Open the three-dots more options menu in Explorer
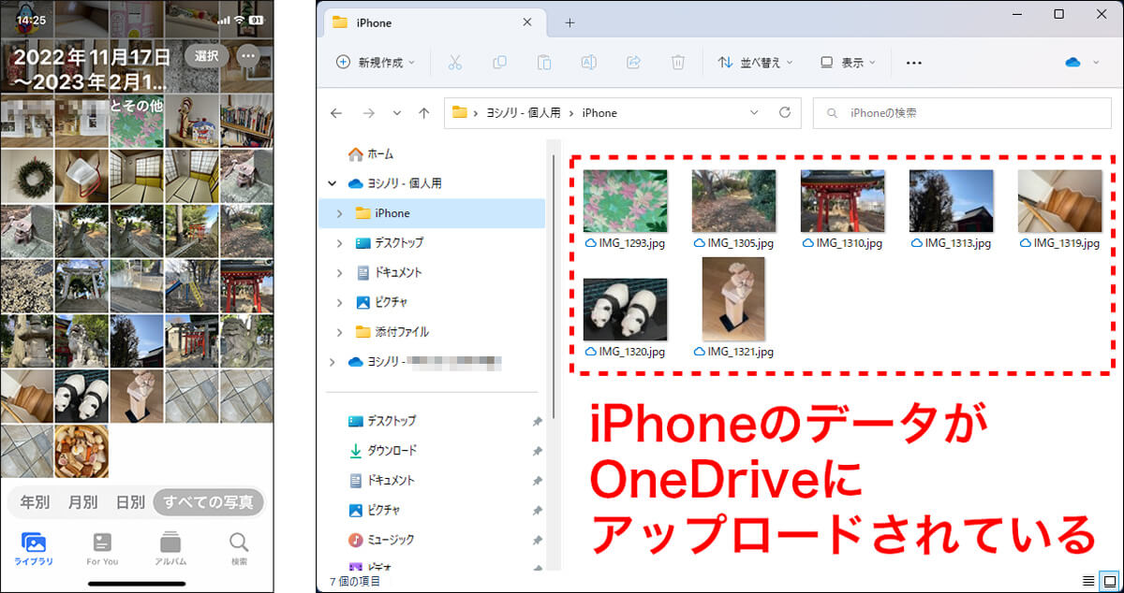This screenshot has width=1124, height=593. 914,63
